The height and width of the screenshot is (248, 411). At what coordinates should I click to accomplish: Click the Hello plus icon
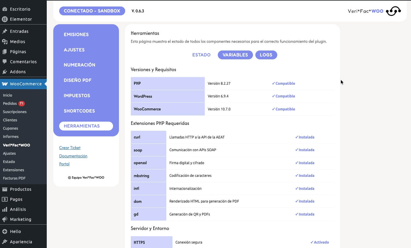5,231
